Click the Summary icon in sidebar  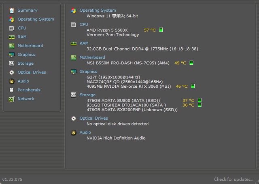pos(11,10)
